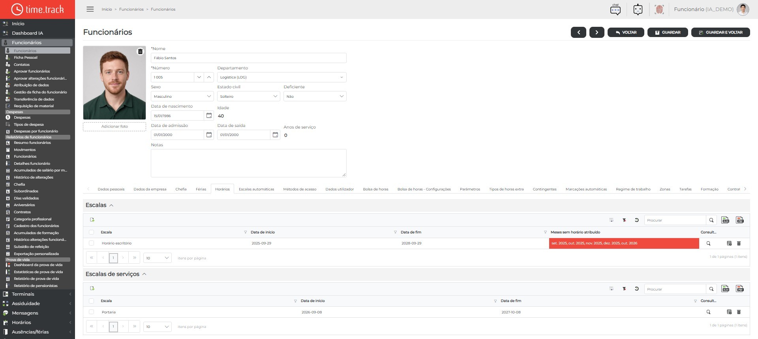Open the chat icon in header
Image resolution: width=758 pixels, height=339 pixels.
tap(615, 9)
